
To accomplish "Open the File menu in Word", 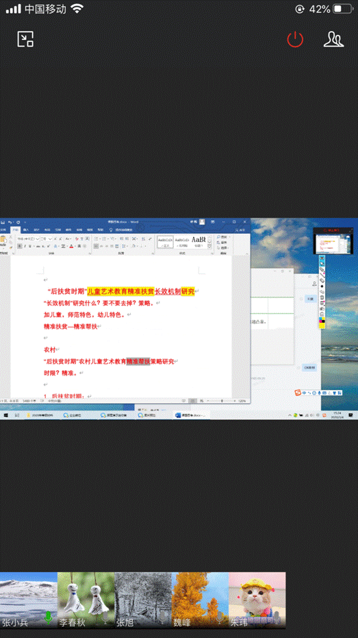I will [x=4, y=230].
